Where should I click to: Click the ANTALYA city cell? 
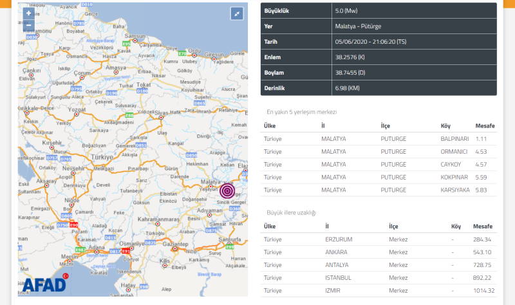pos(337,265)
